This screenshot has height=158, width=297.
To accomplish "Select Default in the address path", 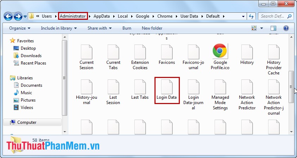I will [213, 16].
